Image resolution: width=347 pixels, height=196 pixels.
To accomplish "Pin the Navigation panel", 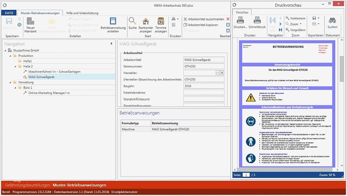I will (111, 44).
